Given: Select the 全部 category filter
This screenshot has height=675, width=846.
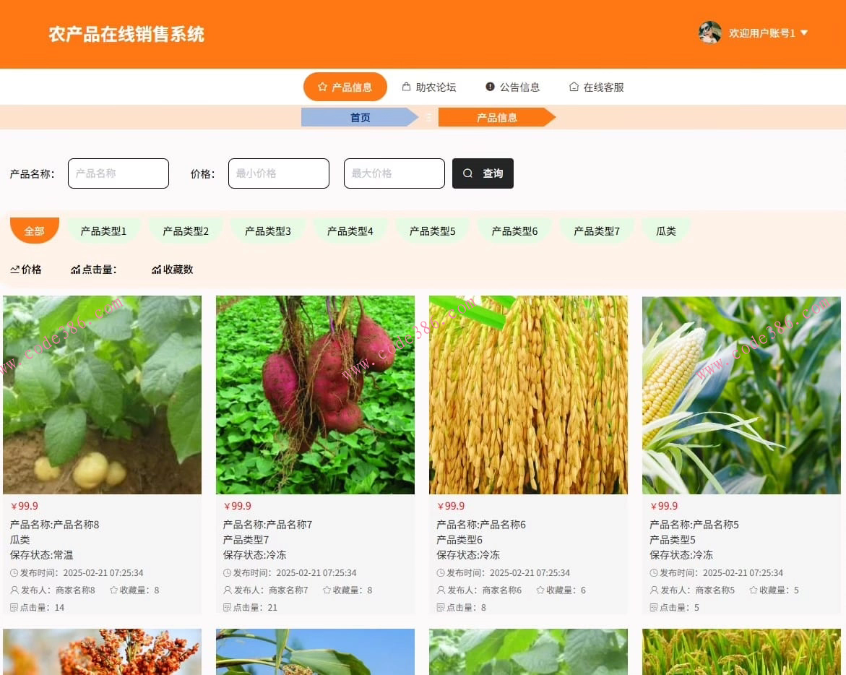Looking at the screenshot, I should tap(34, 231).
